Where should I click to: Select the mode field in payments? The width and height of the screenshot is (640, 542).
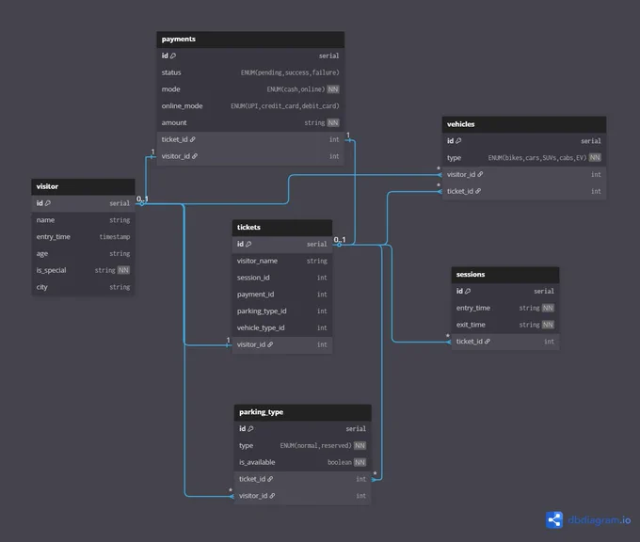point(250,89)
